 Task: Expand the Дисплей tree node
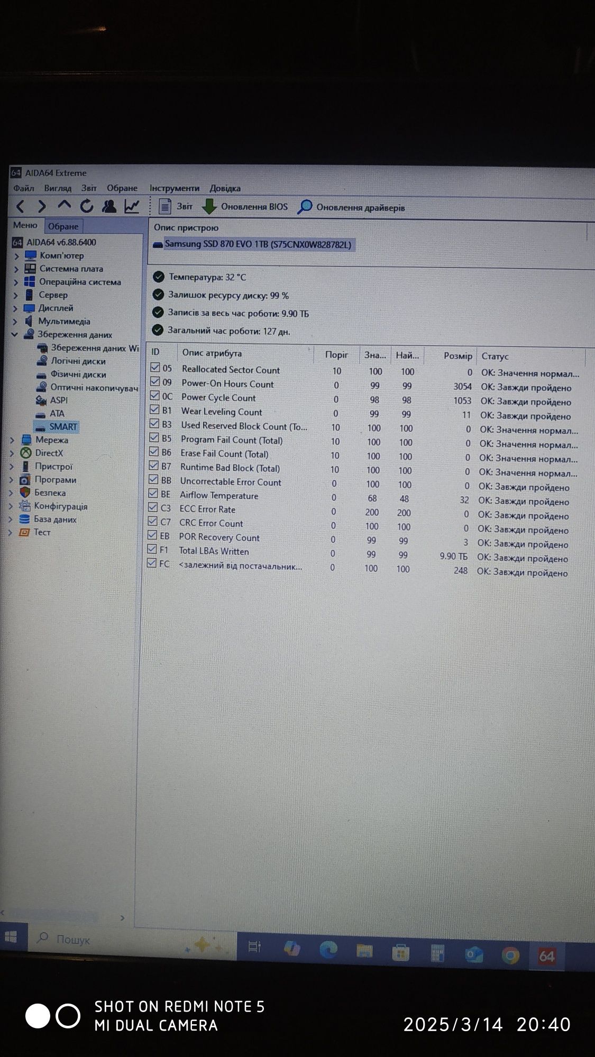coord(15,308)
